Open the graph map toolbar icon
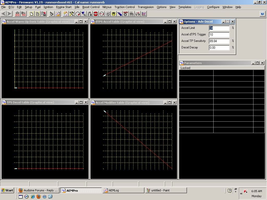Viewport: 267px width, 200px height. point(58,14)
